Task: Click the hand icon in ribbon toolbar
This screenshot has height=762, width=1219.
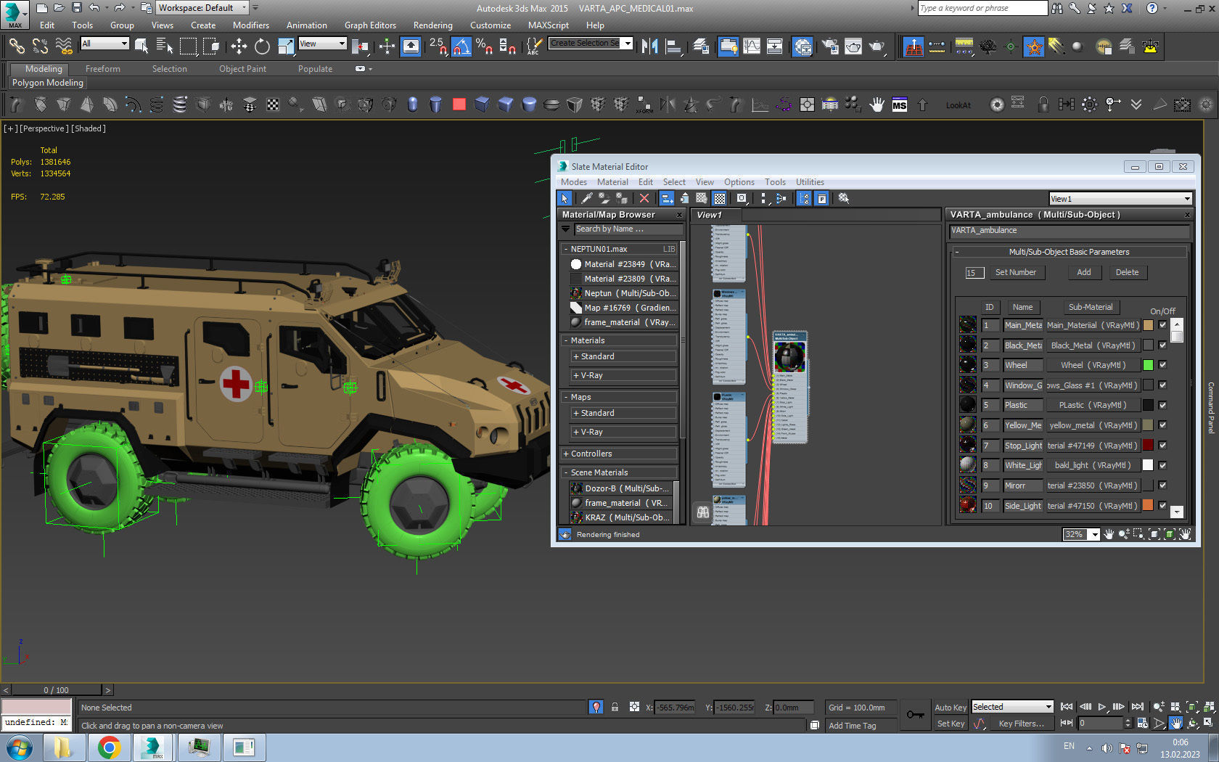Action: tap(877, 105)
